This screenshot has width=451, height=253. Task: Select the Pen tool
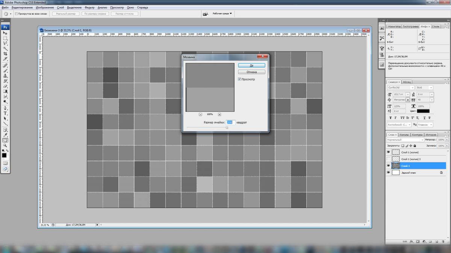5,108
